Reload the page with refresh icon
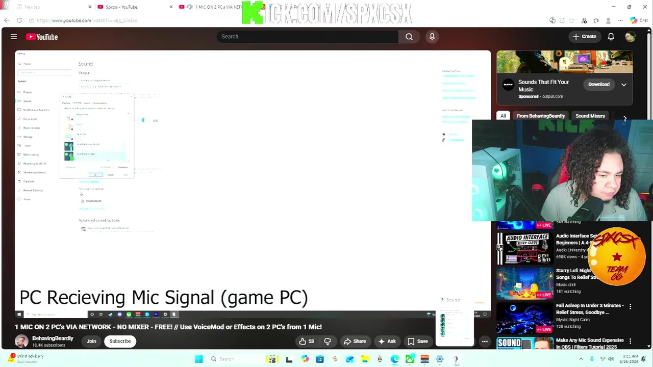The height and width of the screenshot is (367, 653). coord(19,20)
